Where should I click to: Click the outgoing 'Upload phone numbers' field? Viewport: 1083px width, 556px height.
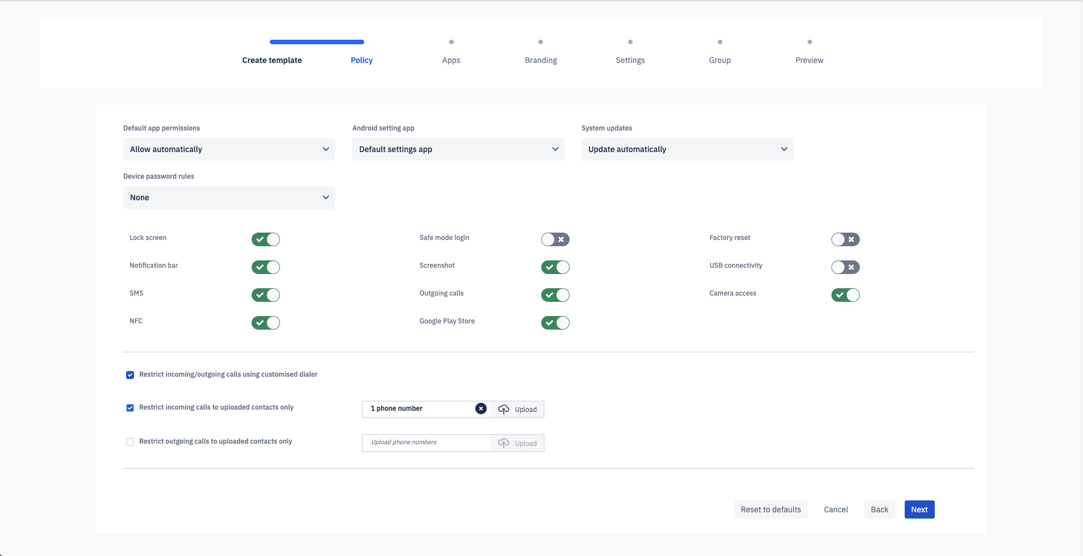pyautogui.click(x=426, y=443)
